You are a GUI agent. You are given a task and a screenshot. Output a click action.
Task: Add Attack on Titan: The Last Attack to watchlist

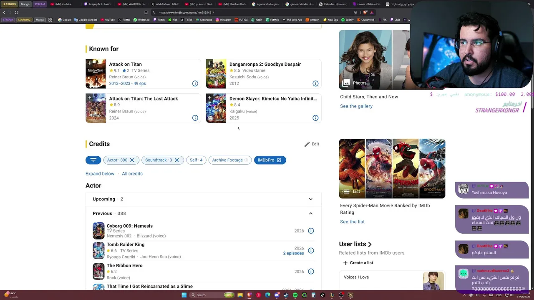[x=89, y=98]
